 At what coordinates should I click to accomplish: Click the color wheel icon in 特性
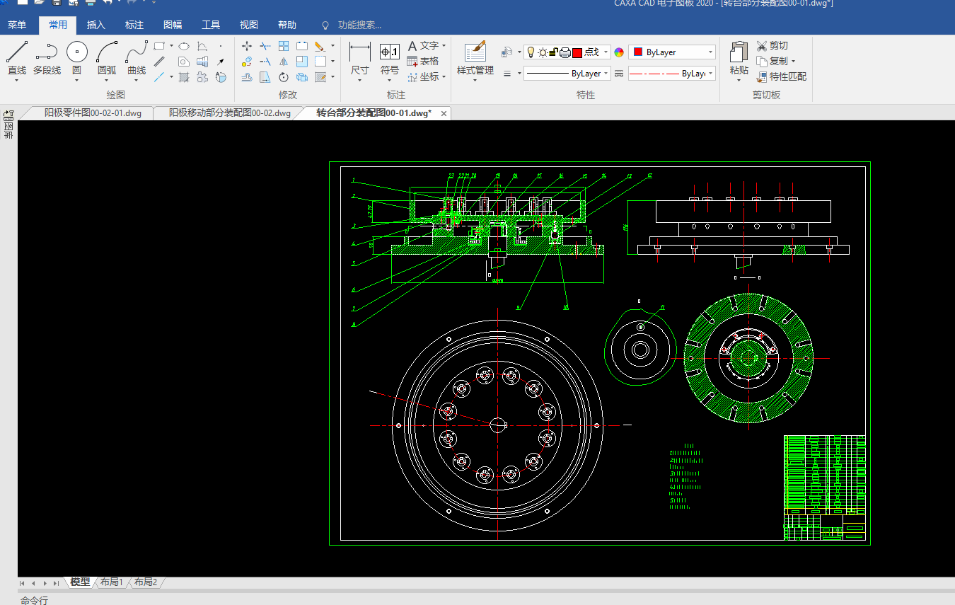[619, 52]
